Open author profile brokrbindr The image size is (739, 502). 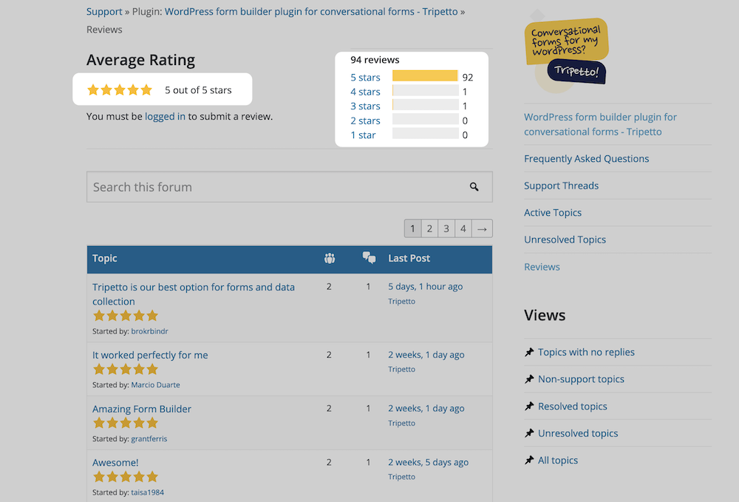[149, 331]
